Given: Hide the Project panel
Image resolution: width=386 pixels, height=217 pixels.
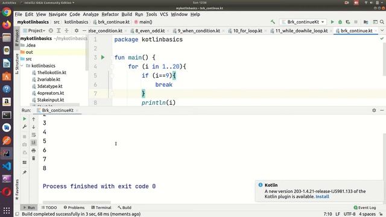Looking at the screenshot, I should click(x=84, y=31).
